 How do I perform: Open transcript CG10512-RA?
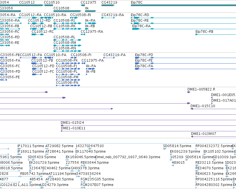tap(31, 15)
